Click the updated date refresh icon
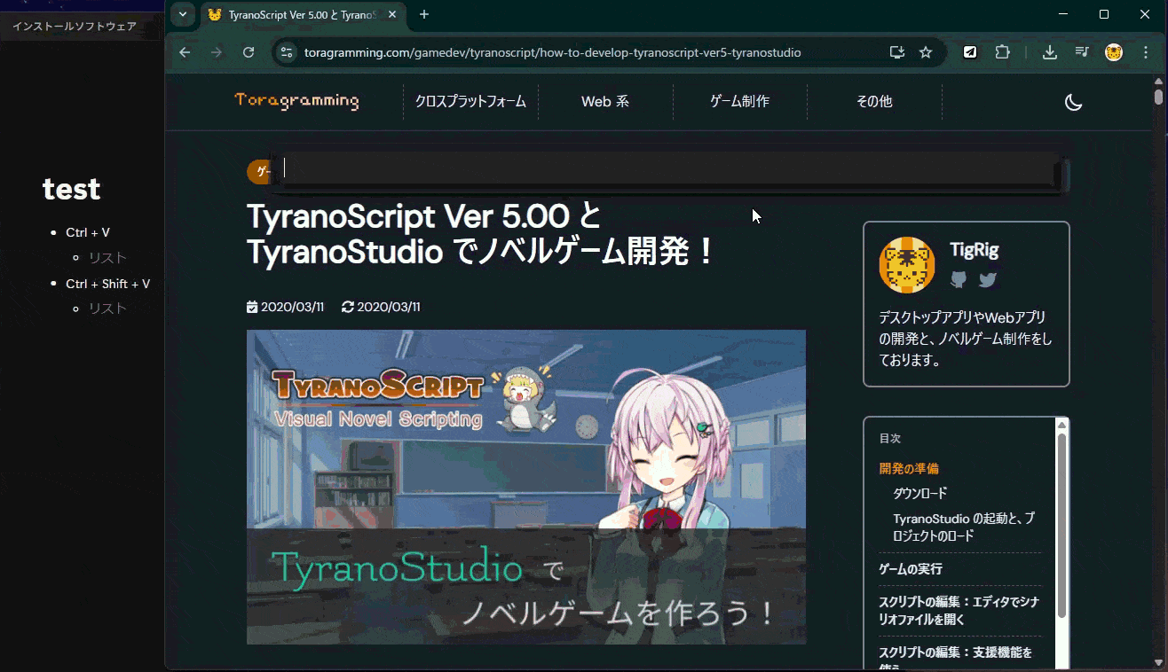This screenshot has height=672, width=1168. tap(348, 307)
